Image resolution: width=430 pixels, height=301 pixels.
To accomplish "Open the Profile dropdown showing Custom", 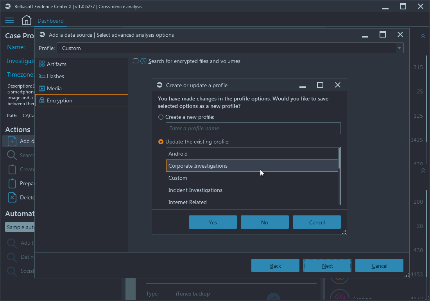I will tap(230, 48).
